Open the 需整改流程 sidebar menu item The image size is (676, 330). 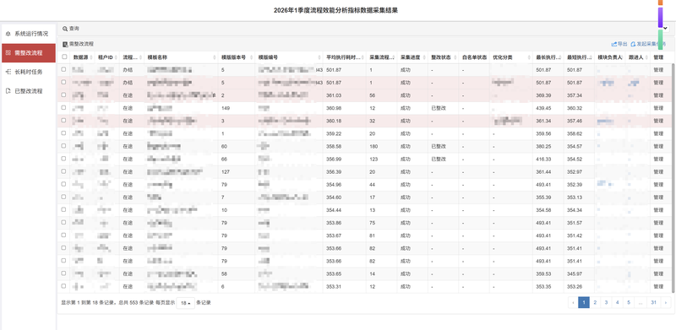pos(29,53)
